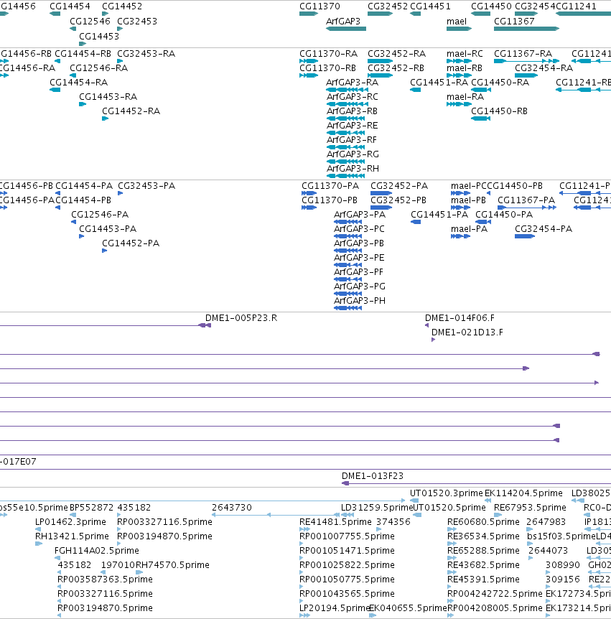Screen dimensions: 611x619
Task: Click protein ArfGAP3-PA label
Action: [x=360, y=215]
